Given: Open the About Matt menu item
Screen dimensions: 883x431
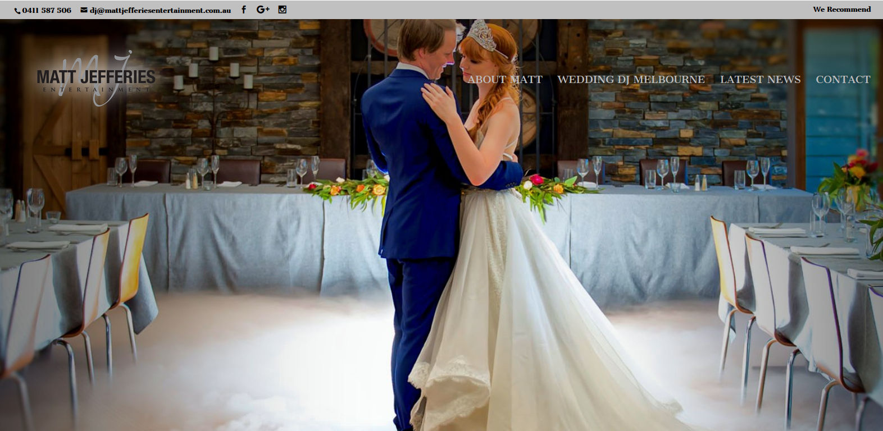Looking at the screenshot, I should [504, 80].
